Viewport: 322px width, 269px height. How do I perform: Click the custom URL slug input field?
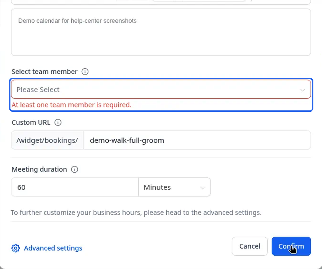(x=197, y=140)
